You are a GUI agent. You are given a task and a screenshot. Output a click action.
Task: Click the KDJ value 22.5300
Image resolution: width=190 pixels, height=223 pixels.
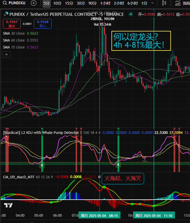(x=161, y=132)
